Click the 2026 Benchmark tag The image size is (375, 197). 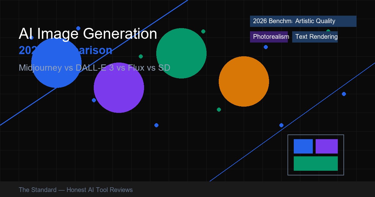271,21
